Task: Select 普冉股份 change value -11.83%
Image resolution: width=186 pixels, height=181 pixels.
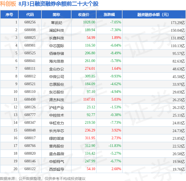Action: [115, 146]
